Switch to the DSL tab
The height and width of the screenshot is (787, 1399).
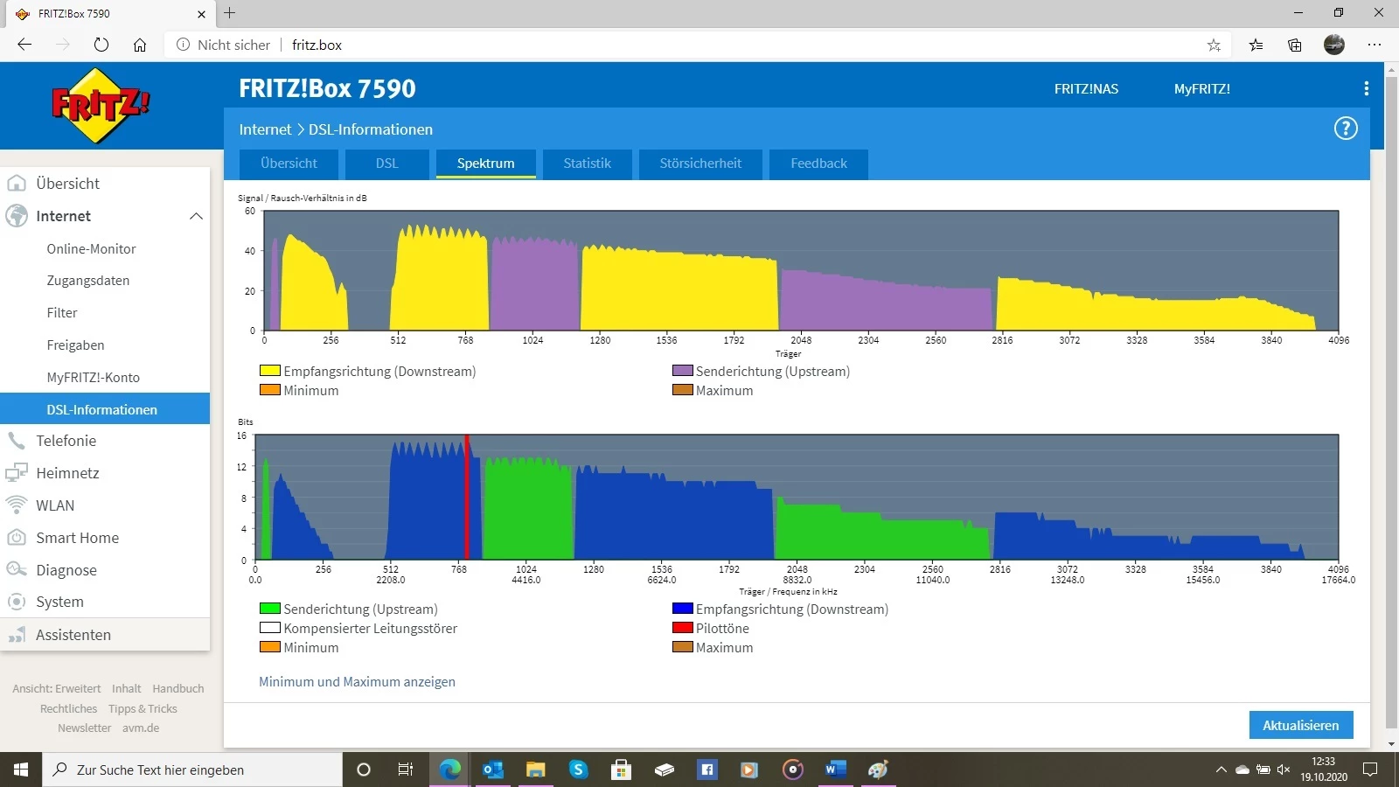(x=386, y=164)
